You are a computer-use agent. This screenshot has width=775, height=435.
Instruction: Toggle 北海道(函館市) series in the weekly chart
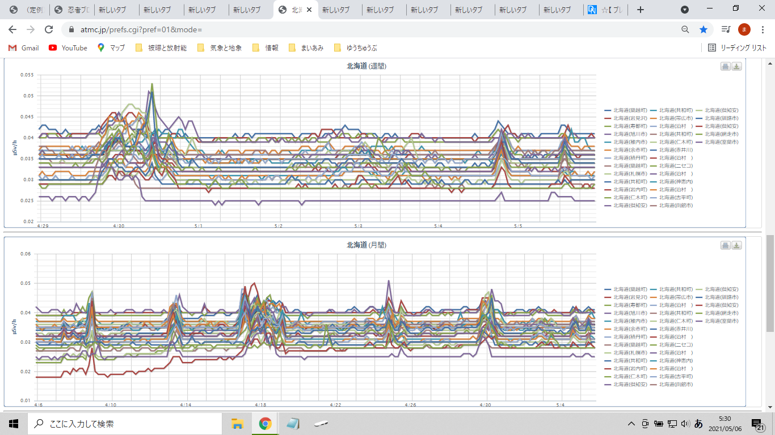coord(672,205)
